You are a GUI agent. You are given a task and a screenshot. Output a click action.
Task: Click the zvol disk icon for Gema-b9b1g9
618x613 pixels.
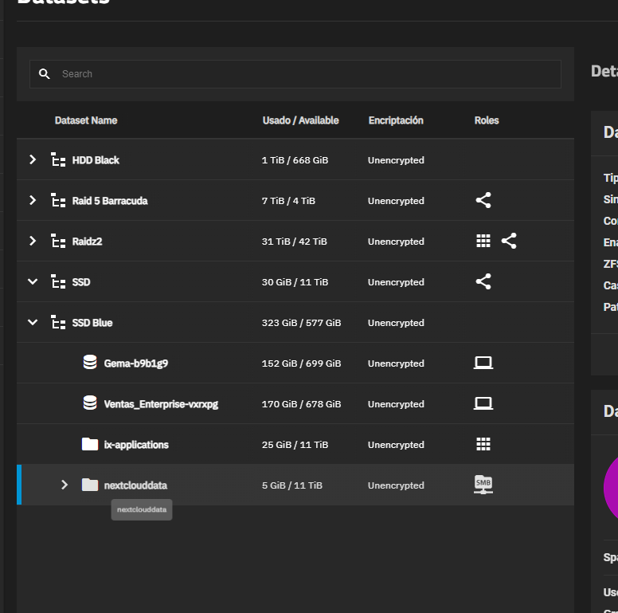click(90, 362)
